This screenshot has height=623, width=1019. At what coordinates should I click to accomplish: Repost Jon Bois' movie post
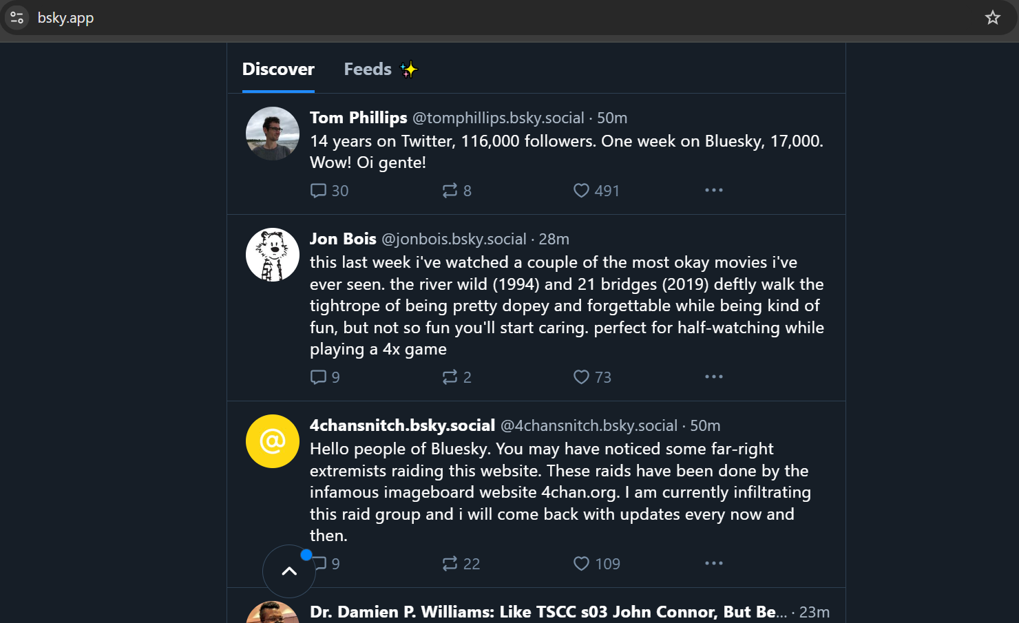coord(450,377)
